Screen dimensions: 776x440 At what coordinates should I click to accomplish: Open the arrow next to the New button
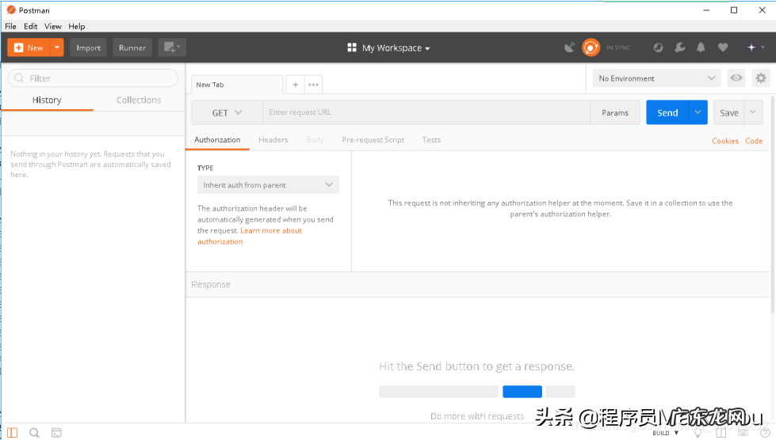pyautogui.click(x=57, y=47)
